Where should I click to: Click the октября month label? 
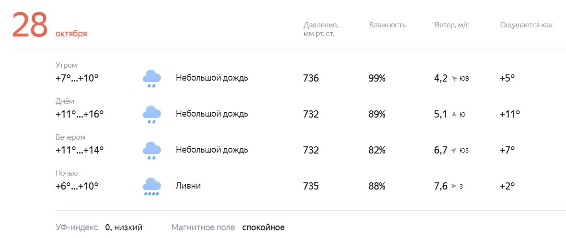[71, 34]
